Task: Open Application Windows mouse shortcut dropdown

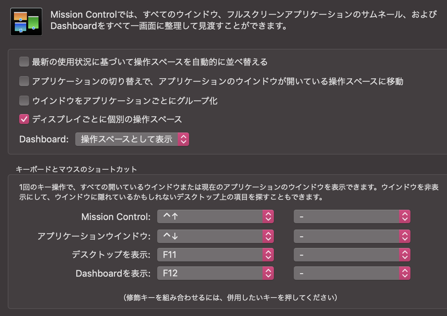Action: tap(352, 236)
